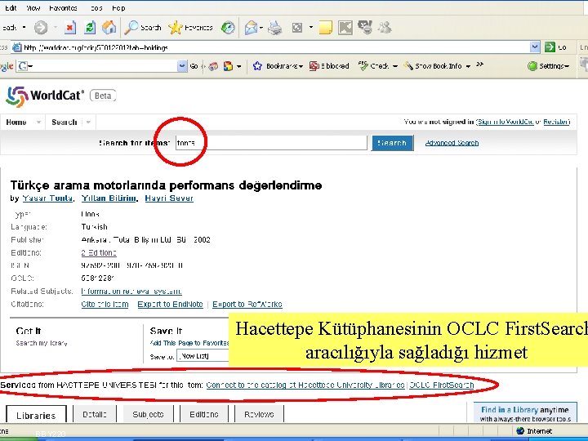The height and width of the screenshot is (441, 588).
Task: Click Add This Page to Favorites link
Action: (x=189, y=343)
